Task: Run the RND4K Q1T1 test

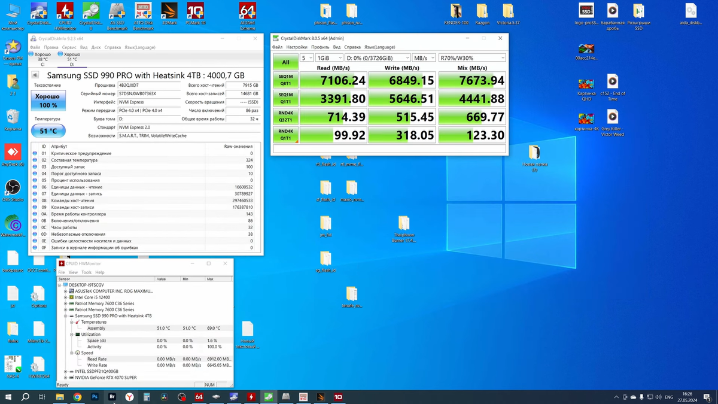Action: [x=285, y=134]
